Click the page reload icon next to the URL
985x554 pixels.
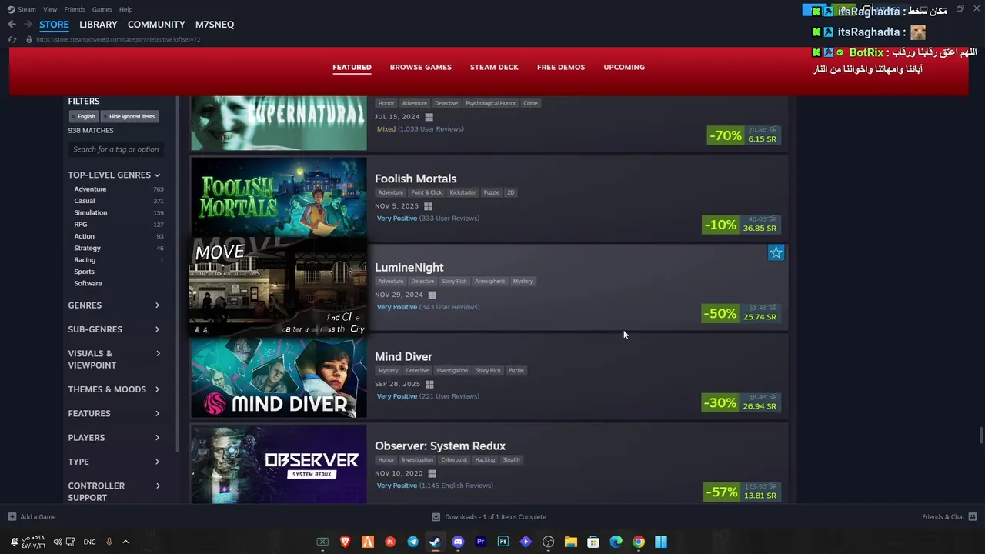click(x=12, y=39)
